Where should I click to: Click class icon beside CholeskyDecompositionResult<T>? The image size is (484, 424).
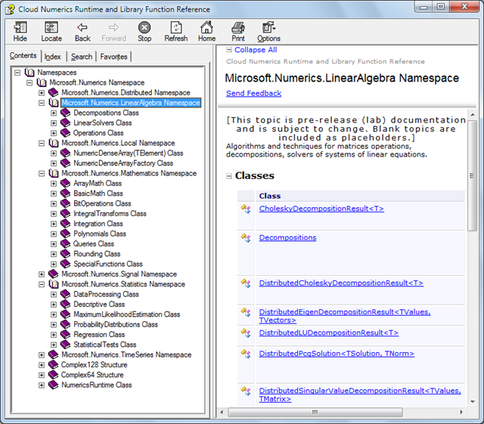pos(246,209)
